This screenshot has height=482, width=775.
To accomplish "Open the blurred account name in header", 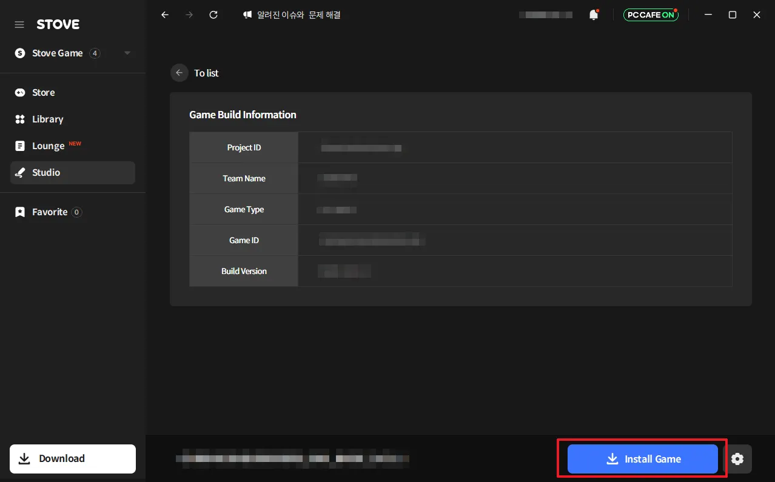I will coord(546,15).
